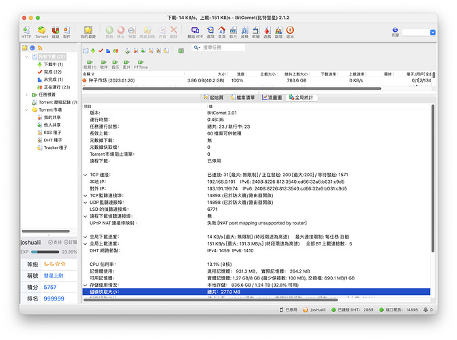
Task: Click the 內容 properties icon
Action: [162, 32]
